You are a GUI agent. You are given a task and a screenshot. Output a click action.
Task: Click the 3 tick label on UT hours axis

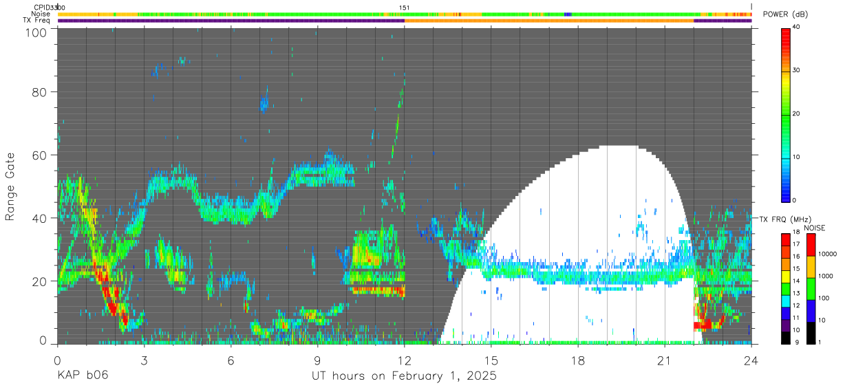pos(144,360)
